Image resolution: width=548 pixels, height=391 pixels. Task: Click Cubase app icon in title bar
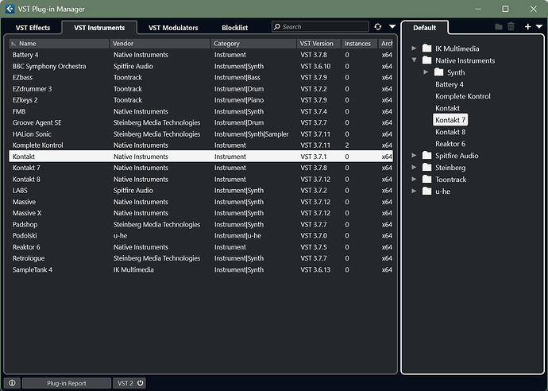pyautogui.click(x=10, y=9)
